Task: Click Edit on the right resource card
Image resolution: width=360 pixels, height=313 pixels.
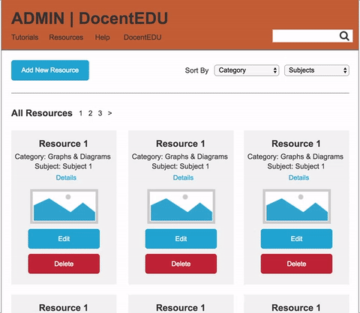Action: [296, 239]
